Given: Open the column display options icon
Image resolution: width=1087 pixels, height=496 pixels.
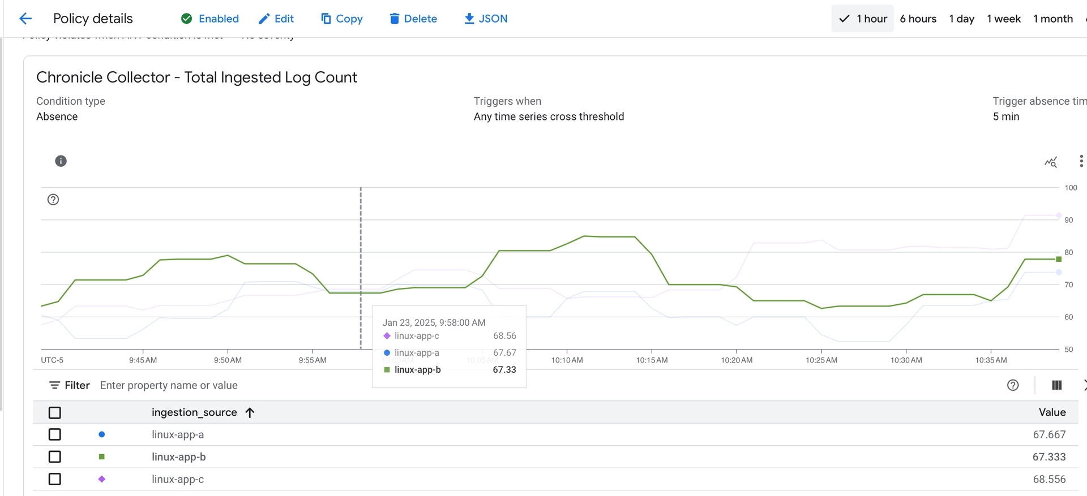Looking at the screenshot, I should (1056, 385).
